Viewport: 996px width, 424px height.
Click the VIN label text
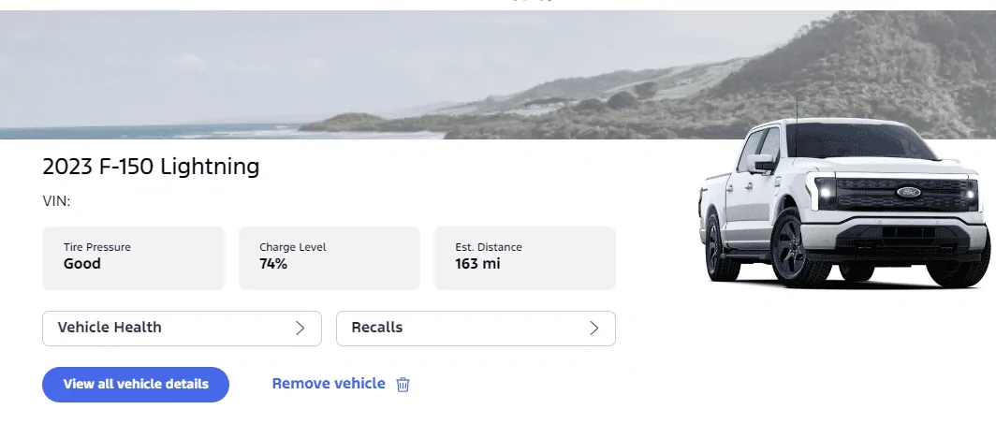coord(56,202)
